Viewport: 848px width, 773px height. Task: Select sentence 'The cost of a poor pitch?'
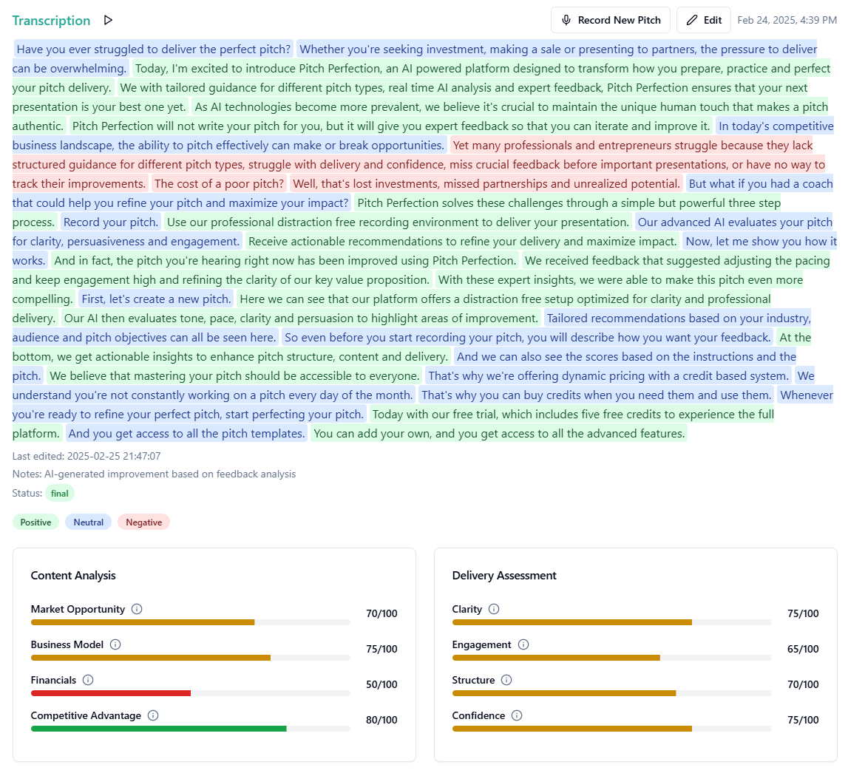tap(219, 184)
